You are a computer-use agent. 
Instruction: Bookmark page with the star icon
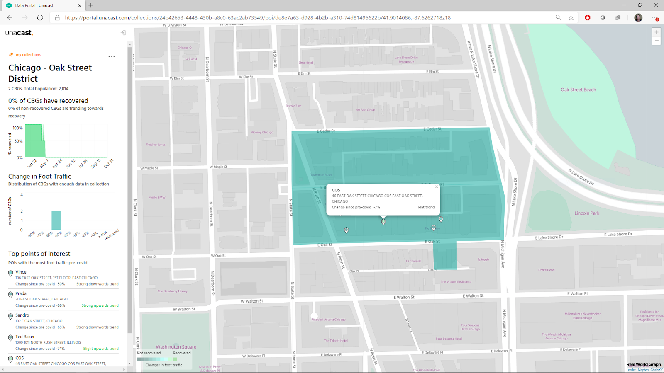(x=571, y=17)
